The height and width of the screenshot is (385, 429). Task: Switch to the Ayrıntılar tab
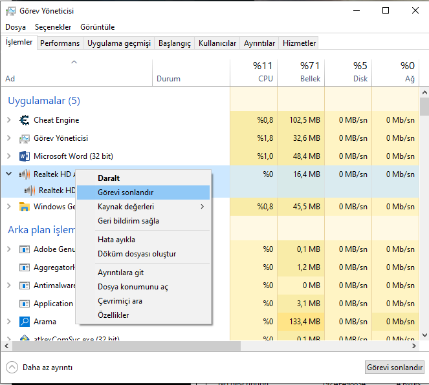(259, 43)
